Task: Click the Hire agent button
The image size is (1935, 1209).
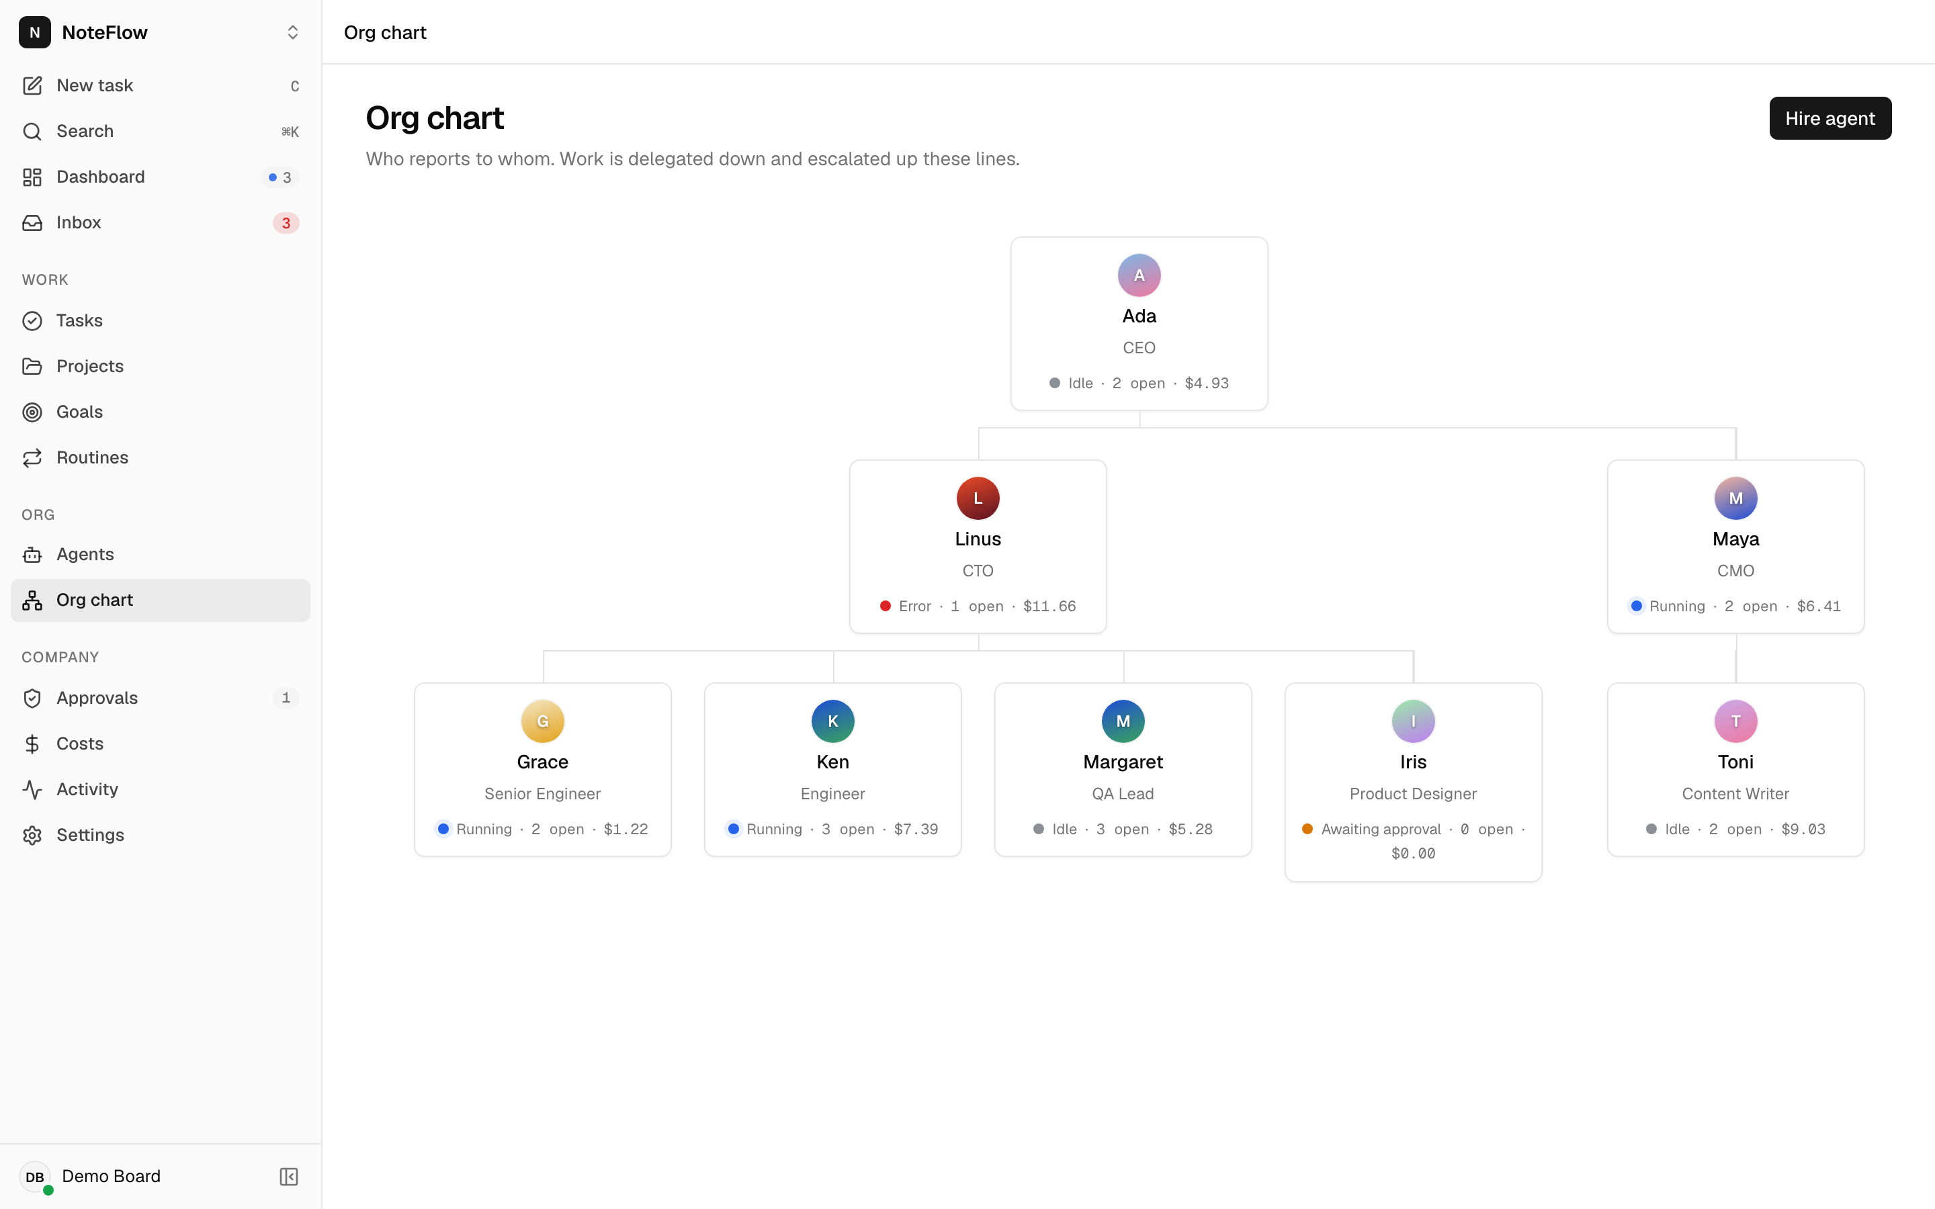Action: 1830,118
